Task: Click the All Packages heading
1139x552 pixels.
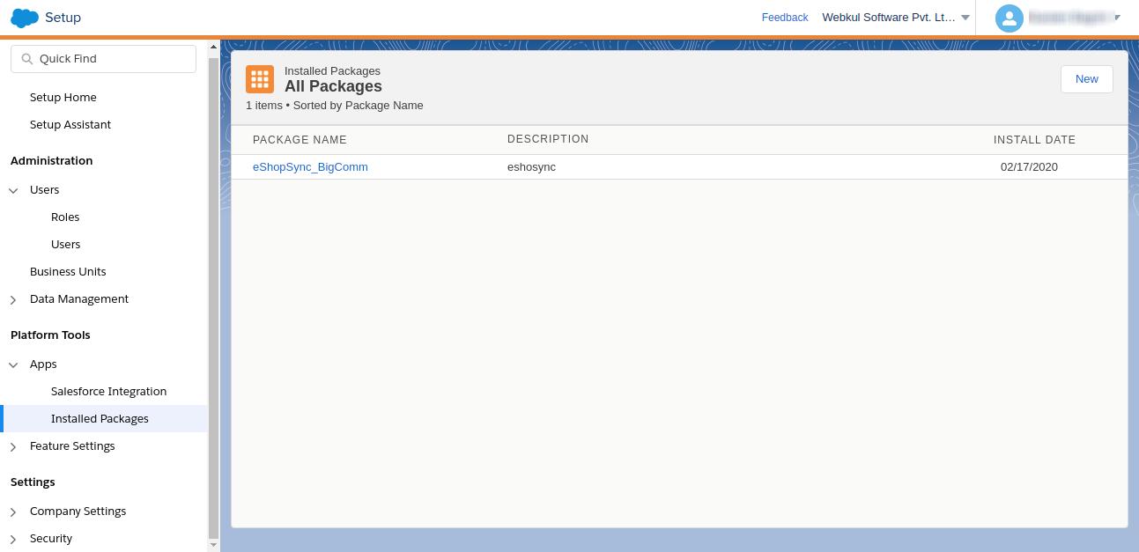Action: pyautogui.click(x=333, y=86)
